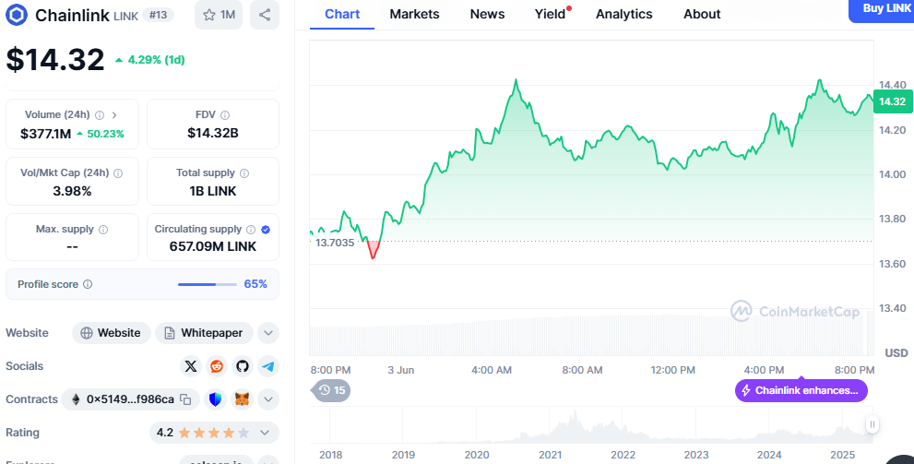Click the Profile score progress bar
Screen dimensions: 914x464
[x=208, y=284]
